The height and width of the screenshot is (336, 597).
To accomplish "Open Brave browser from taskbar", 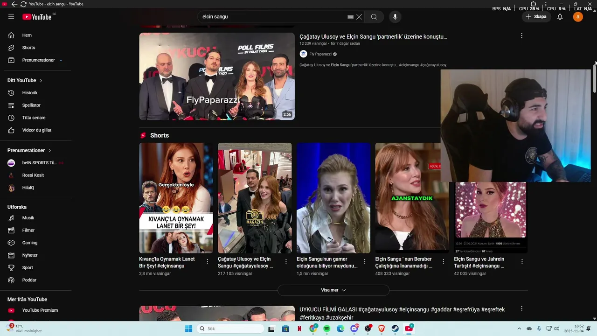I will click(382, 329).
